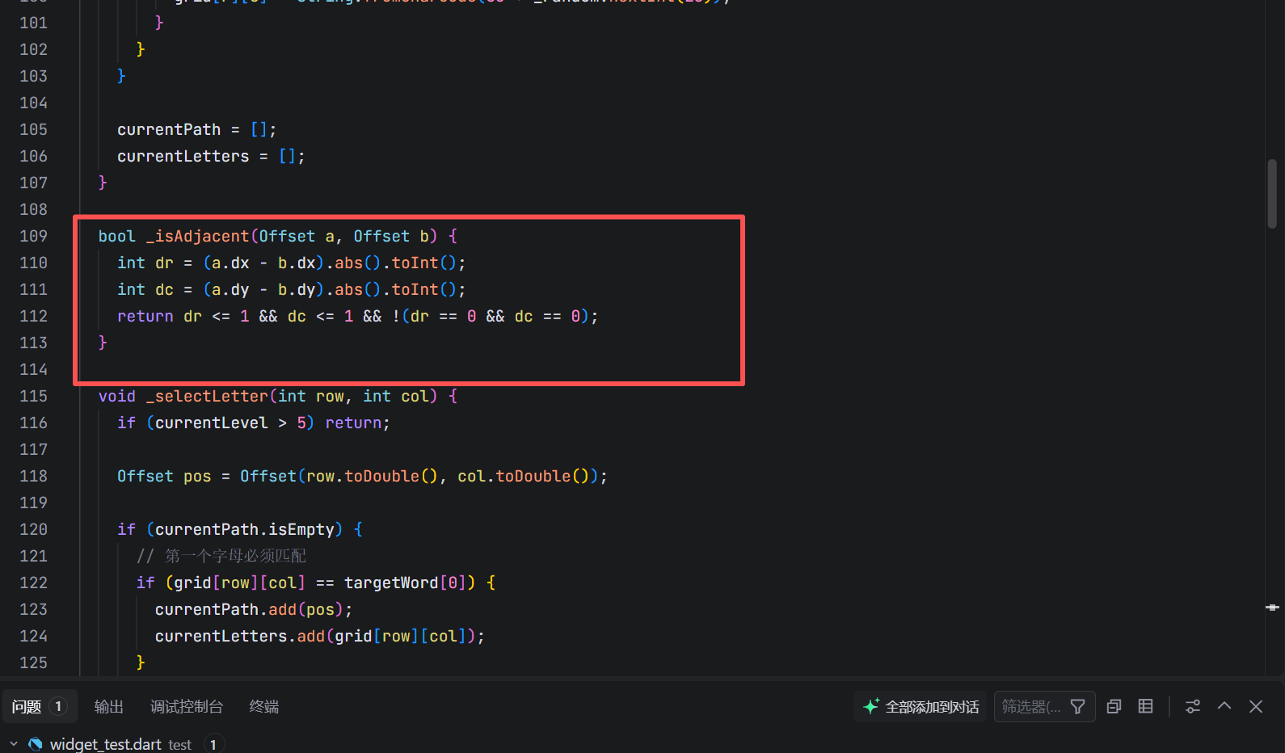Screen dimensions: 1285x753
Task: Close the bottom panel with X
Action: pos(1256,707)
